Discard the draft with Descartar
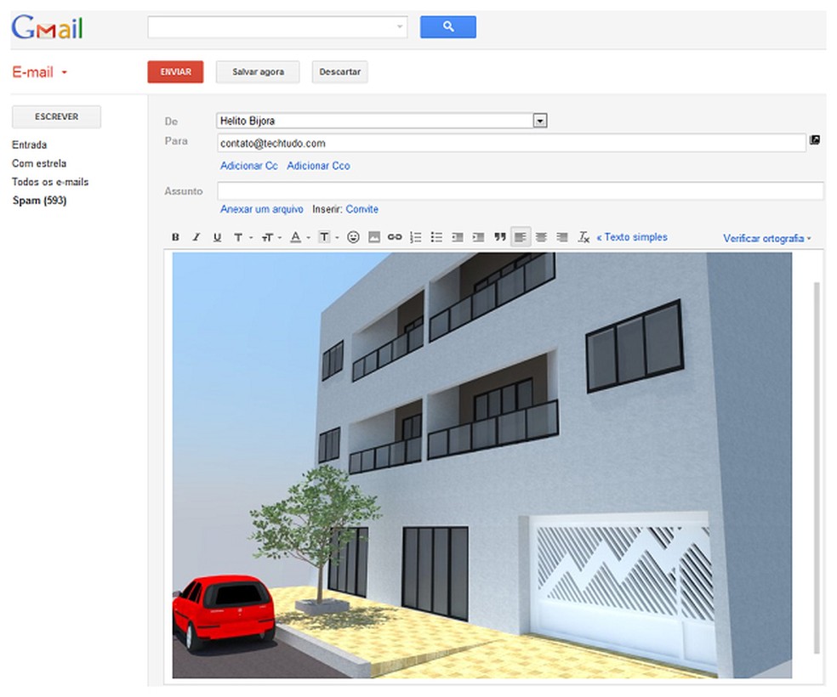 pyautogui.click(x=340, y=72)
